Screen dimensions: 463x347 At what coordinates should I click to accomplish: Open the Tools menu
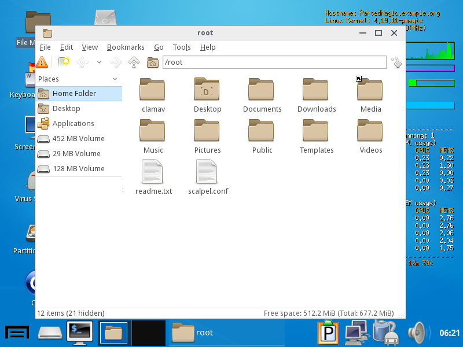point(182,47)
